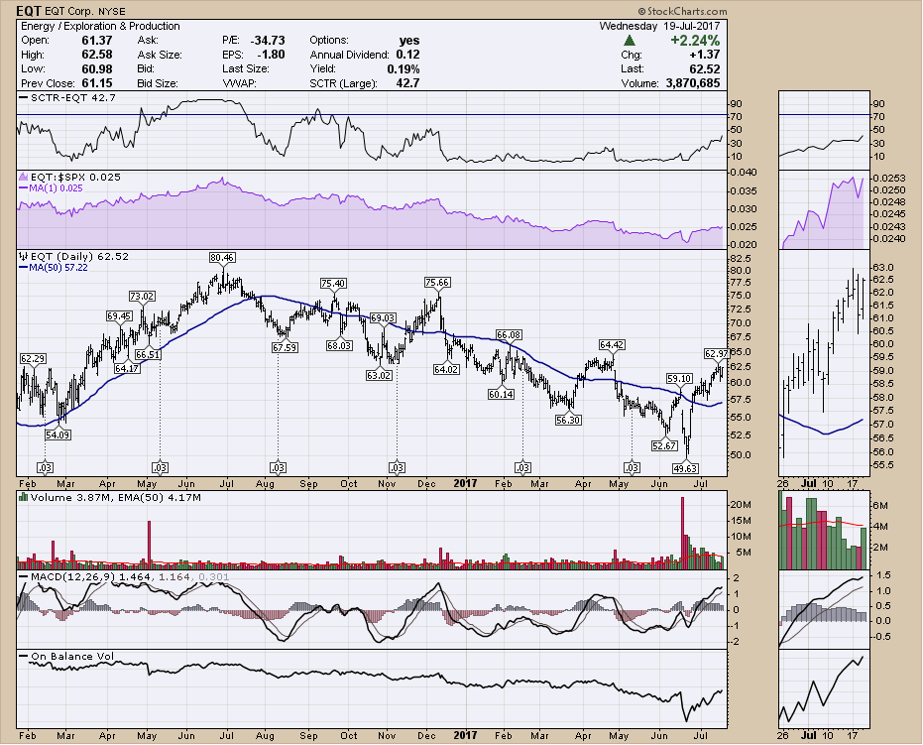923x745 pixels.
Task: Click the Annual Dividend 0.12 value
Action: click(x=407, y=55)
